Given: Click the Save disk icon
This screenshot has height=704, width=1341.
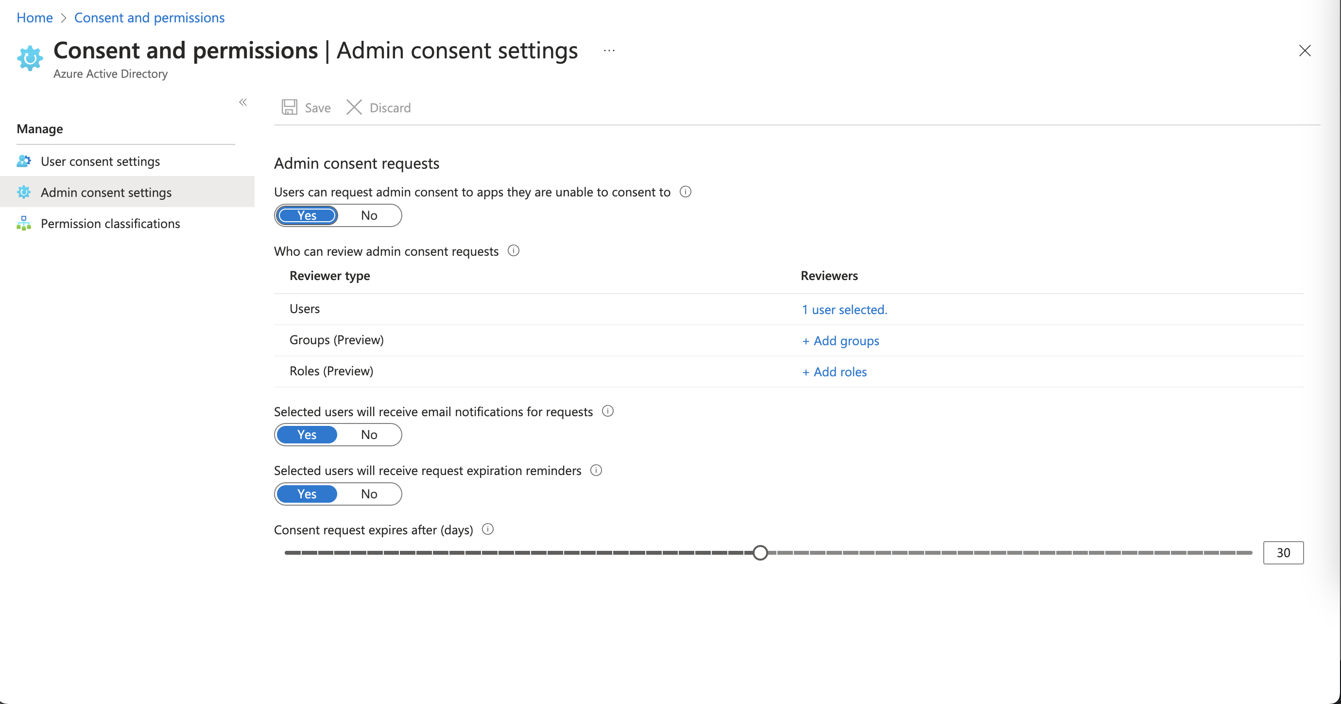Looking at the screenshot, I should [x=290, y=107].
